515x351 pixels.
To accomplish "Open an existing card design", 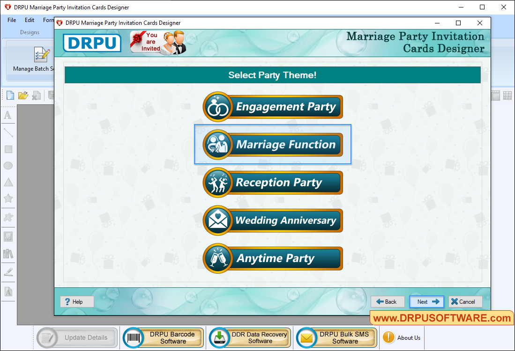I will (x=23, y=95).
